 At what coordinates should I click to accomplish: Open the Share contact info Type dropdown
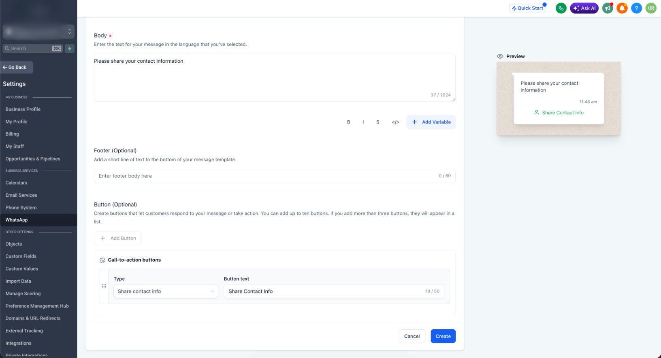coord(166,291)
